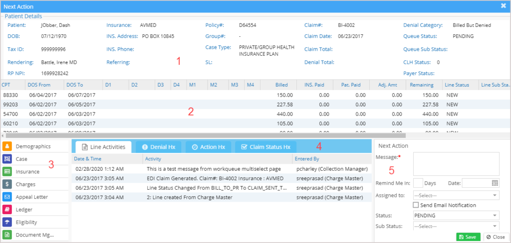The image size is (511, 243).
Task: Select the Claim Status Hx tab
Action: coord(265,147)
